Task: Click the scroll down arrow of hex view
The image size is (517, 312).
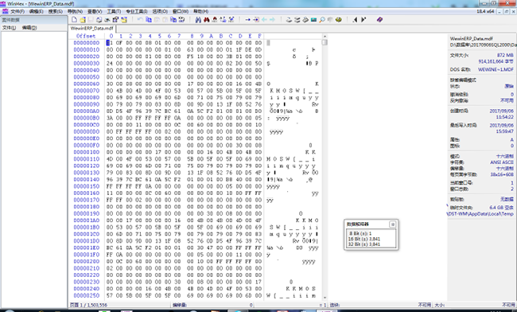Action: click(x=325, y=298)
